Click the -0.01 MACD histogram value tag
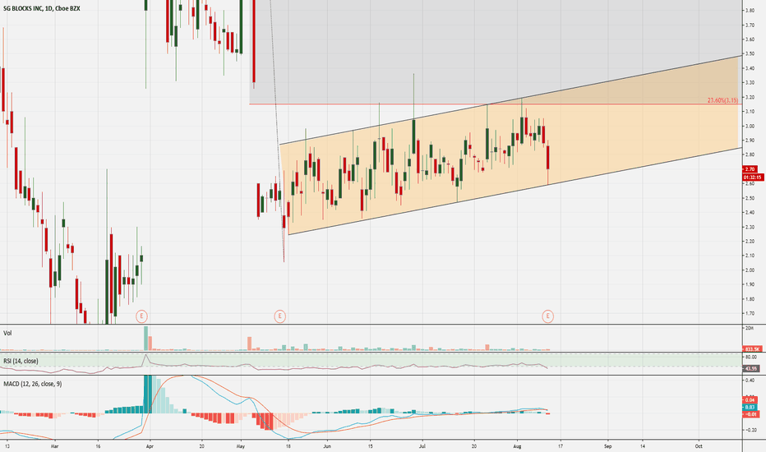766x452 pixels. 751,414
